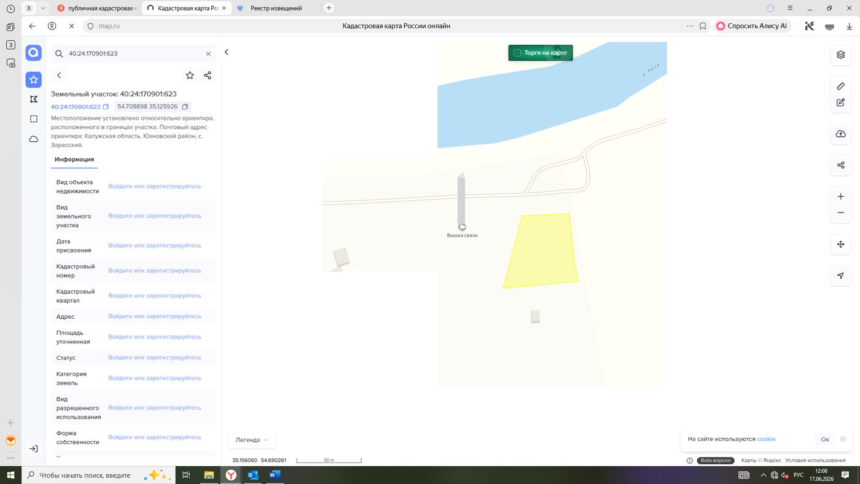The width and height of the screenshot is (860, 484).
Task: Open File Explorer from the taskbar
Action: pyautogui.click(x=208, y=475)
